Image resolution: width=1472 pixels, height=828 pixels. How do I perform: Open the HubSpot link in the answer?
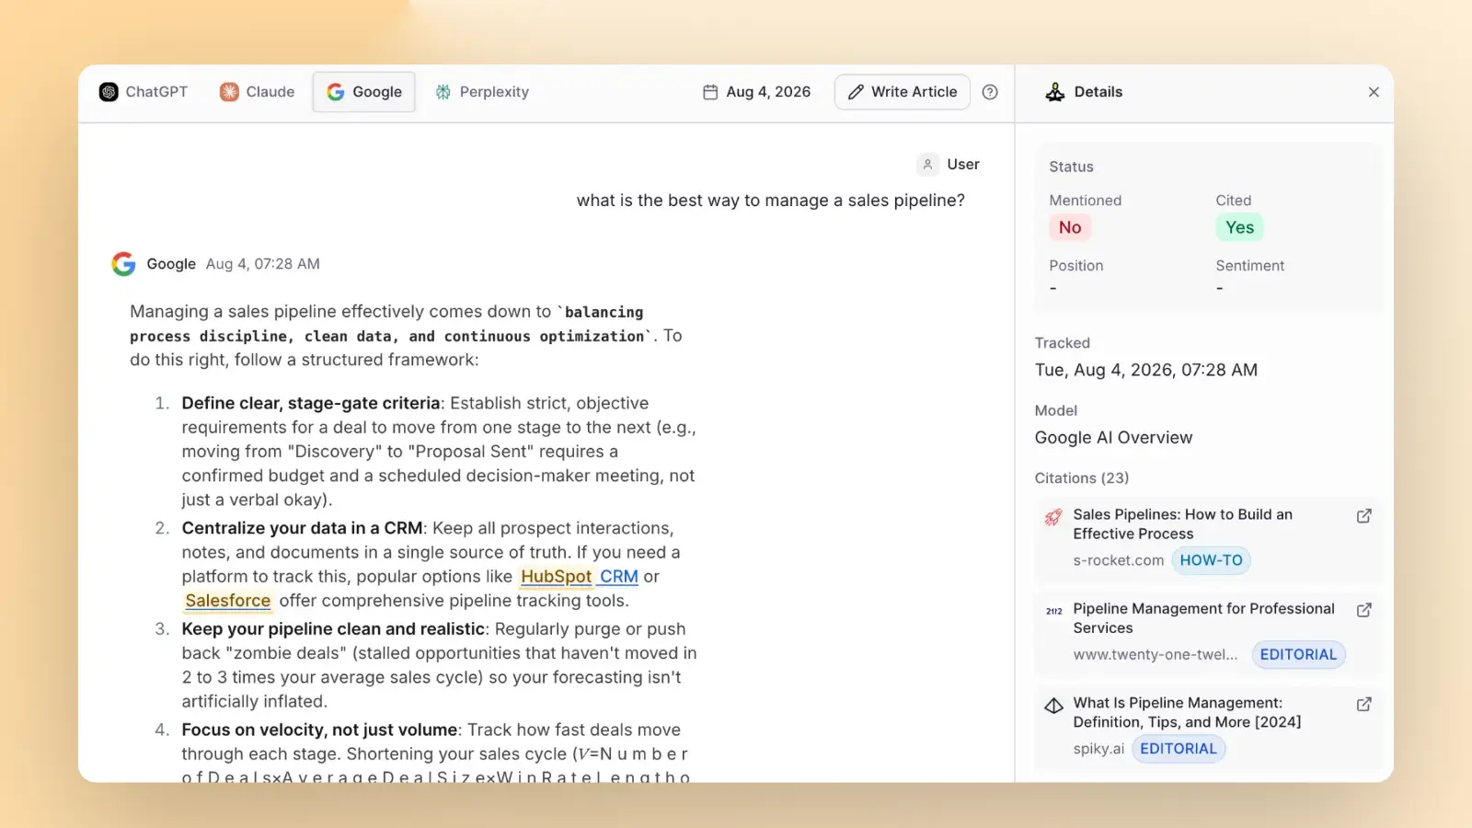click(557, 577)
